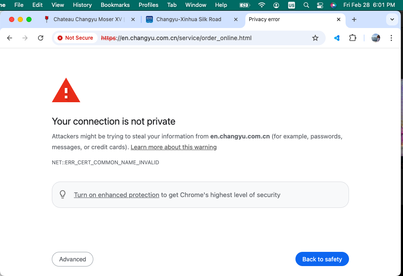The image size is (403, 276).
Task: Open Spotlight search in menu bar
Action: (x=306, y=5)
